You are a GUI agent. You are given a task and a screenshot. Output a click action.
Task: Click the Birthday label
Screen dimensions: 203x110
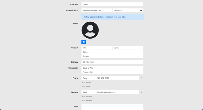click(74, 62)
